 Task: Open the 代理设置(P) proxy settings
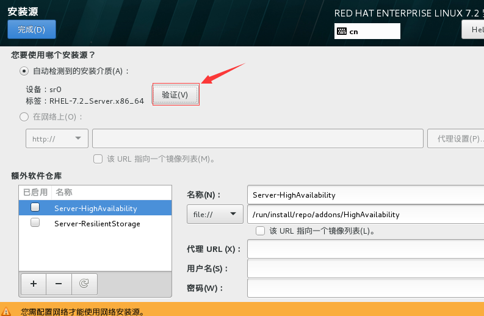click(x=455, y=138)
